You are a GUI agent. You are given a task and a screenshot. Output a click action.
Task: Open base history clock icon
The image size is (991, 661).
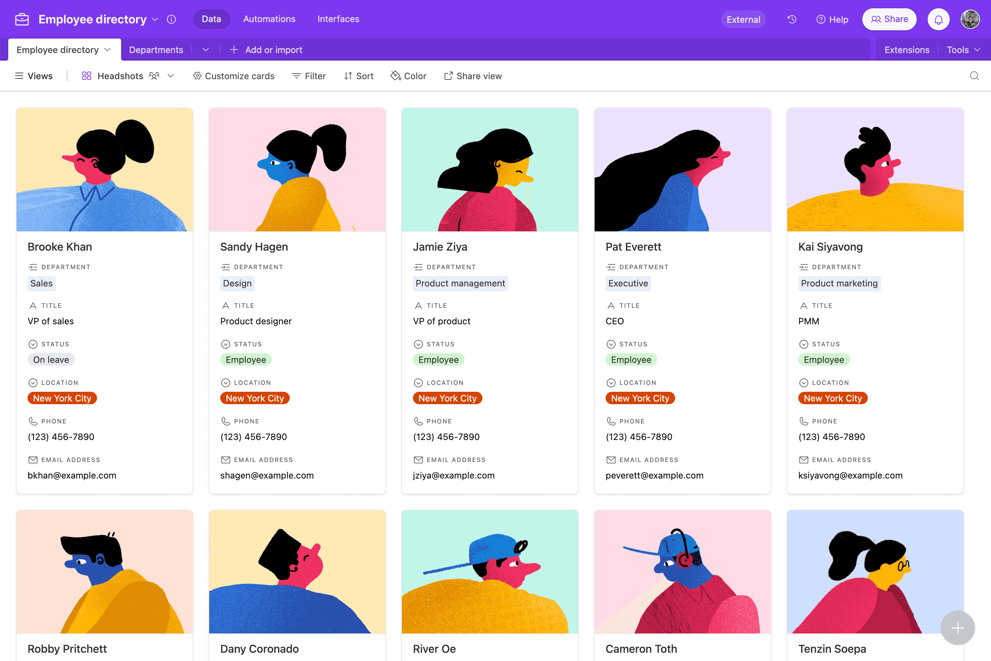point(792,19)
